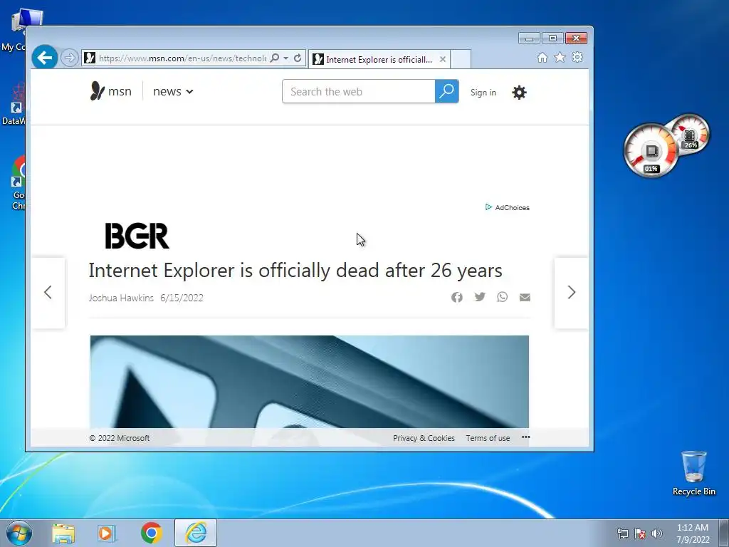The width and height of the screenshot is (729, 547).
Task: Restore down the Internet Explorer window
Action: tap(552, 38)
